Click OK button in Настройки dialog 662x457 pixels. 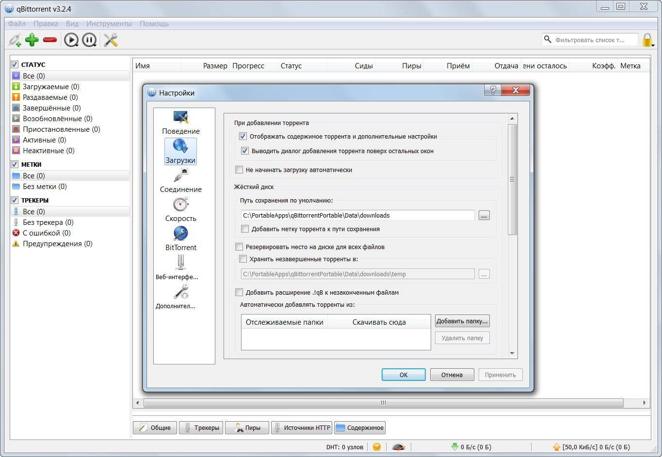(404, 375)
